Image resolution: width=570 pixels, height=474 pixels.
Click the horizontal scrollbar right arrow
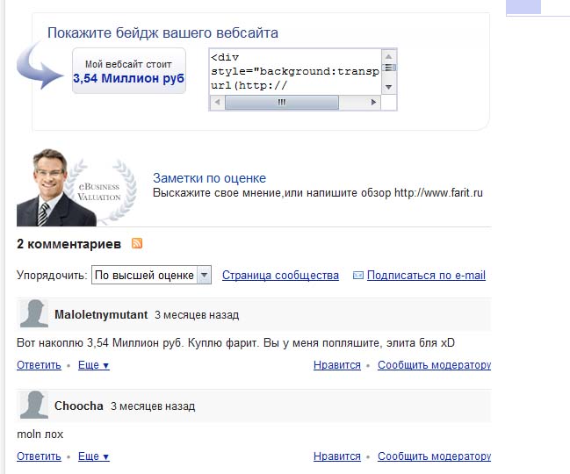(x=373, y=102)
